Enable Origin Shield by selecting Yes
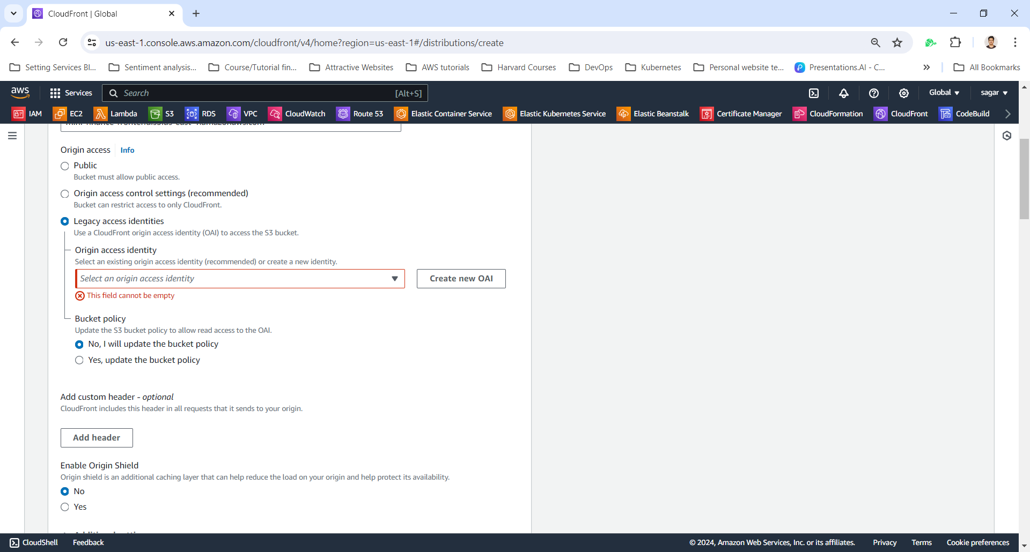This screenshot has height=552, width=1030. pos(65,507)
